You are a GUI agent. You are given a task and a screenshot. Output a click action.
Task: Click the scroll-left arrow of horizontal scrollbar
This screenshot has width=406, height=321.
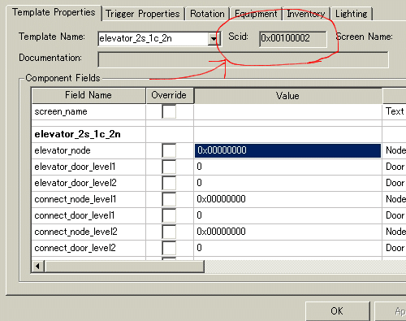(37, 267)
